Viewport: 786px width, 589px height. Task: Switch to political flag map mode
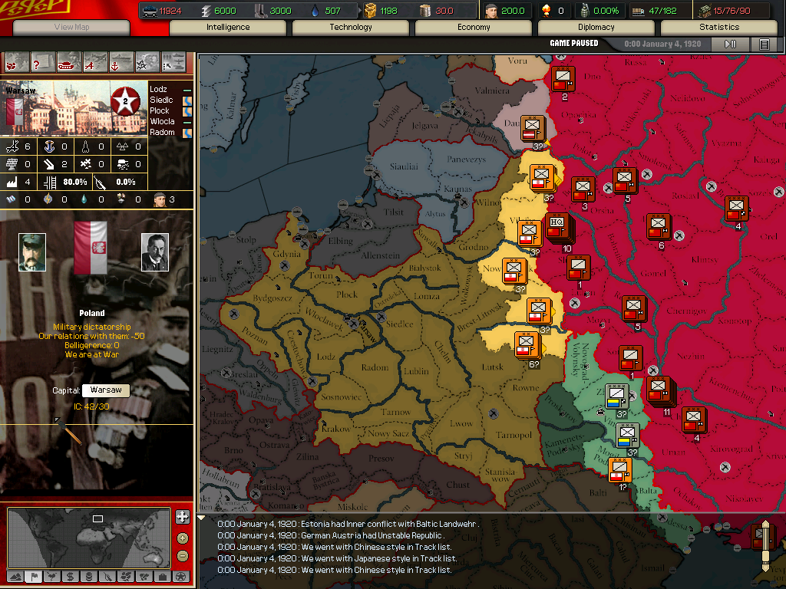pos(33,577)
